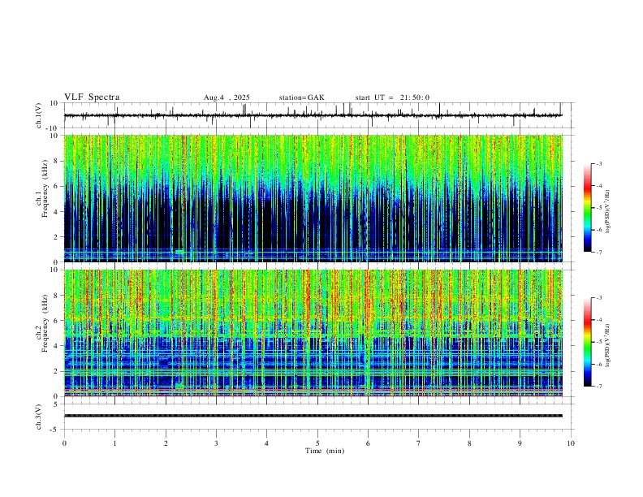Screen dimensions: 643x497
Task: Select the 'start UT = 21:50: 0' text
Action: 392,97
